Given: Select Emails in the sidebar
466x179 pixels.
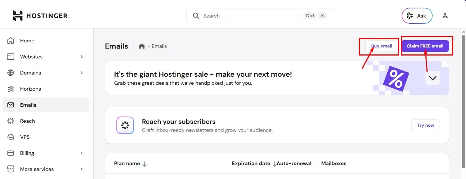Looking at the screenshot, I should click(x=46, y=105).
